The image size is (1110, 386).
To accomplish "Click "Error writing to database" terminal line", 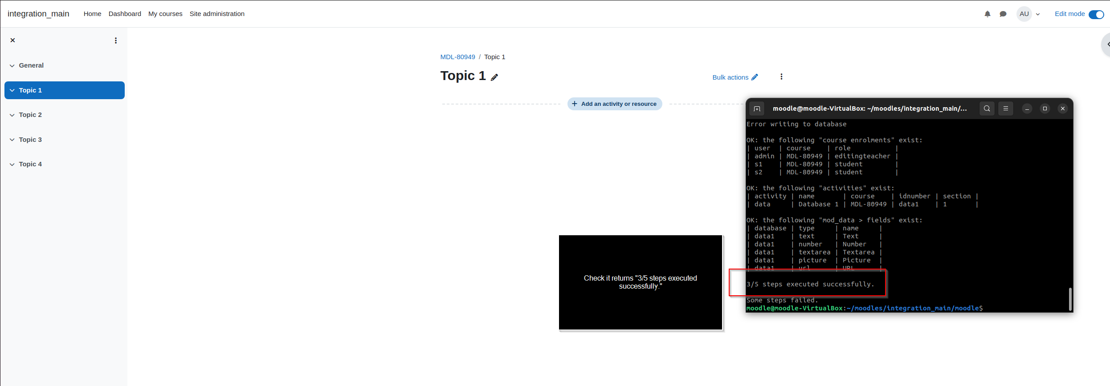I will click(796, 124).
